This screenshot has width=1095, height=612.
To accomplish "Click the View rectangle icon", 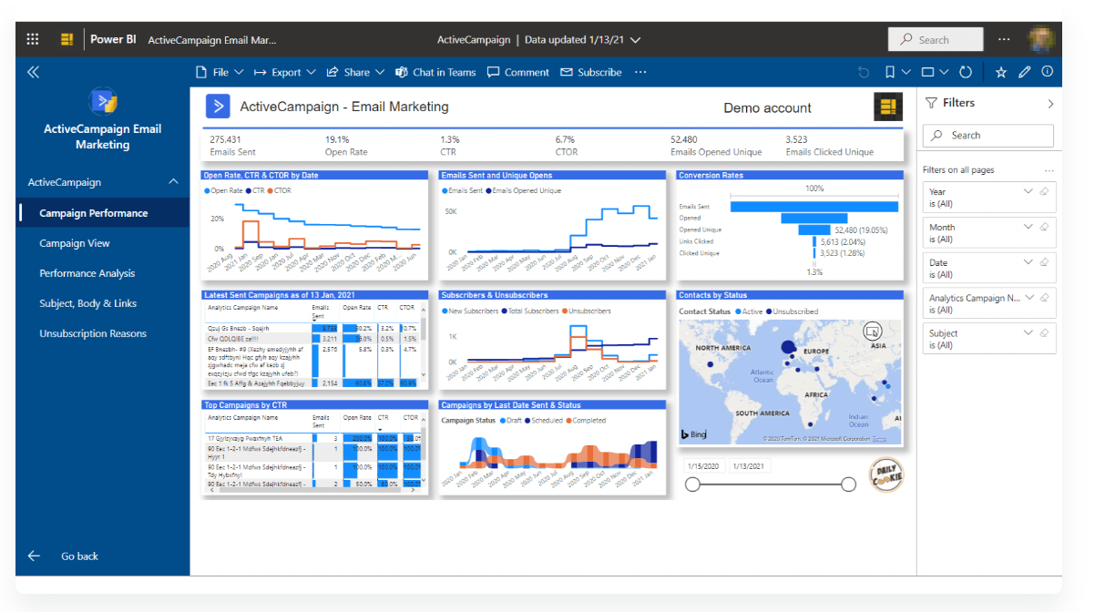I will [x=927, y=72].
